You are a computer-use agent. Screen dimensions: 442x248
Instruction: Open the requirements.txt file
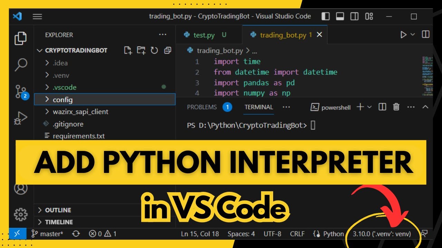(x=105, y=136)
